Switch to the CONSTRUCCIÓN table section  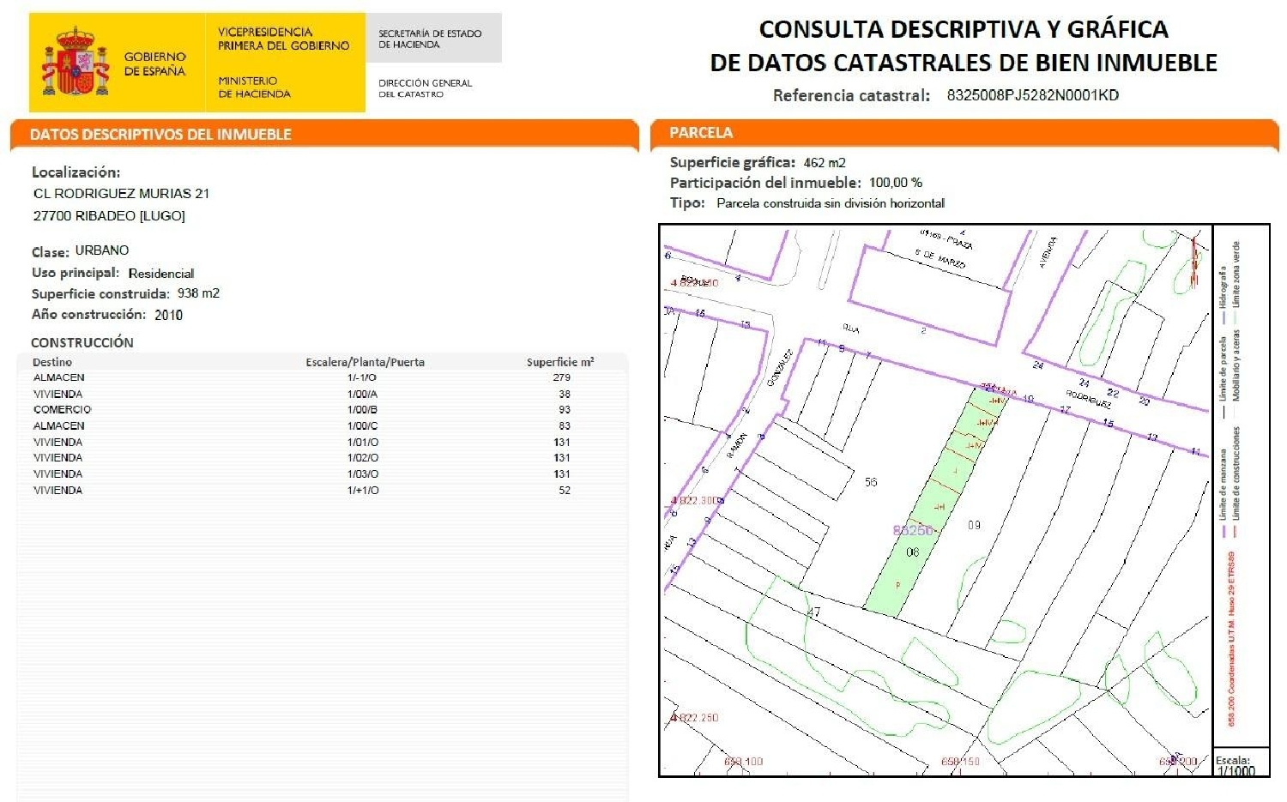(x=82, y=343)
